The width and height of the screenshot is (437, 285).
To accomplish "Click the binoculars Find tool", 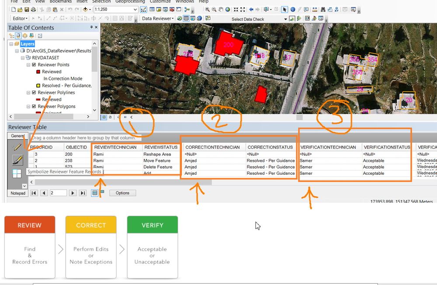I will tap(323, 10).
